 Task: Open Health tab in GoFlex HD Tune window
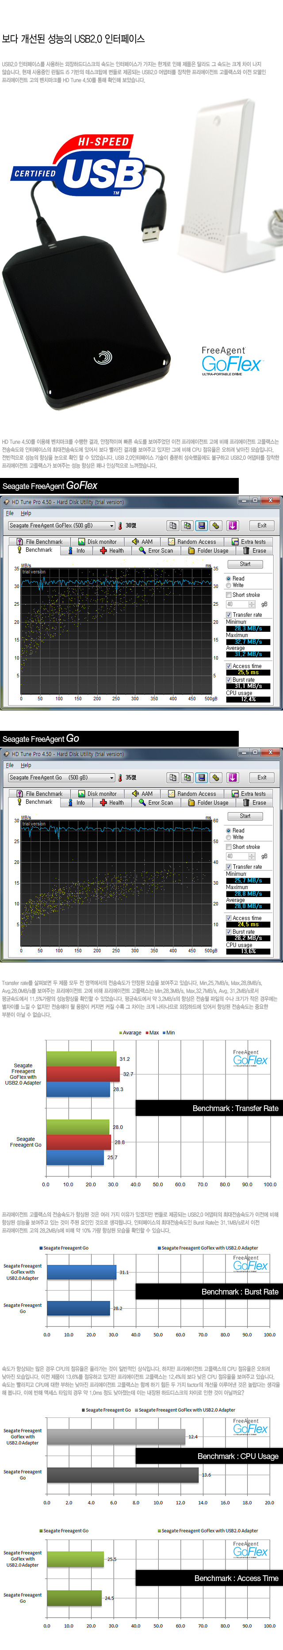point(111,550)
